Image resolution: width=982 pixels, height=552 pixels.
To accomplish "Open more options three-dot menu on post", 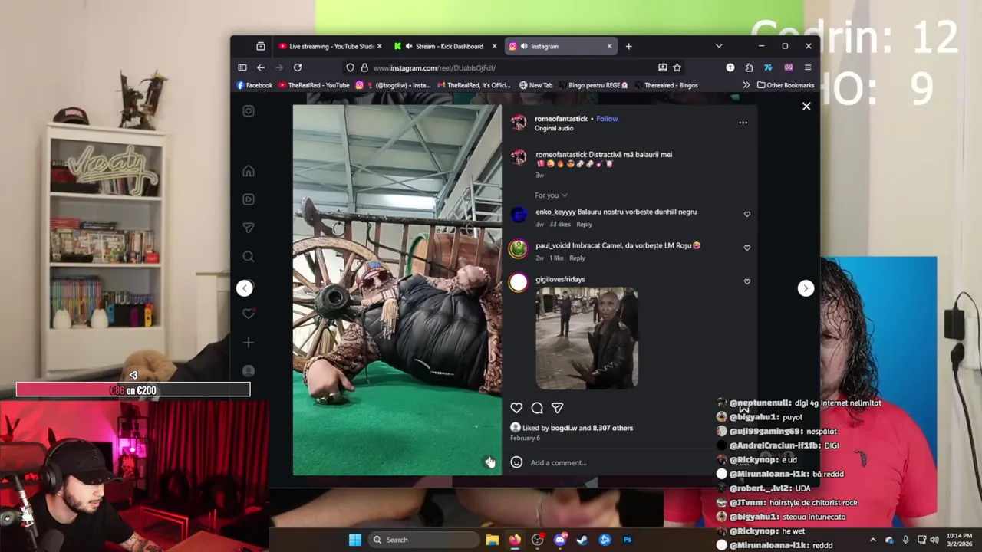I will click(x=743, y=123).
